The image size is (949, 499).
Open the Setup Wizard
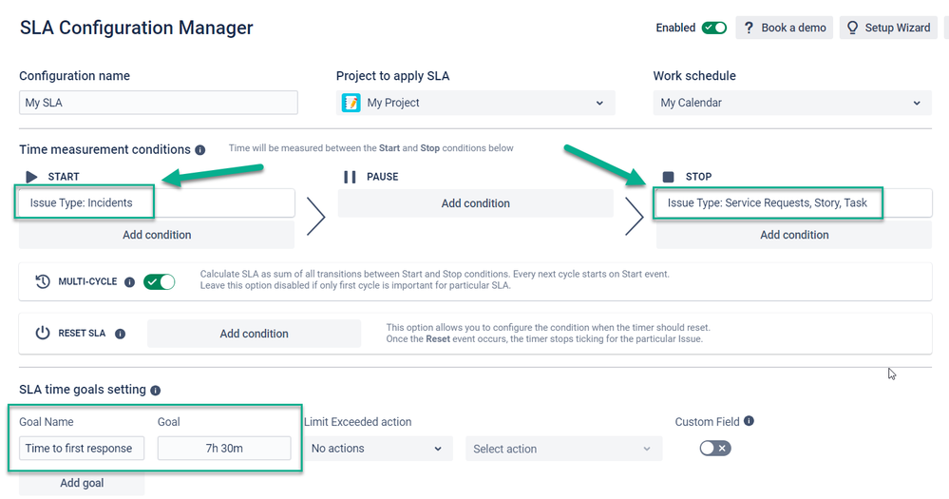coord(888,28)
